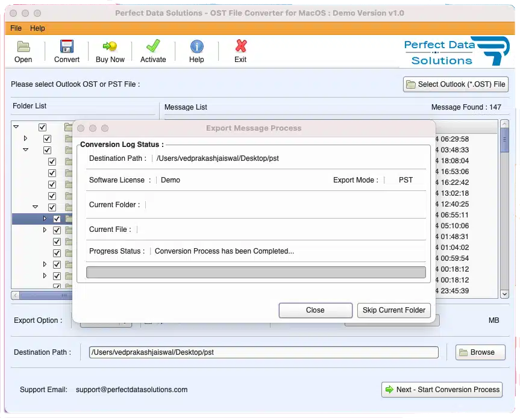Click the dialog's destination path /Users/vedprakashjaiswal/Desktop/pst

(x=218, y=158)
